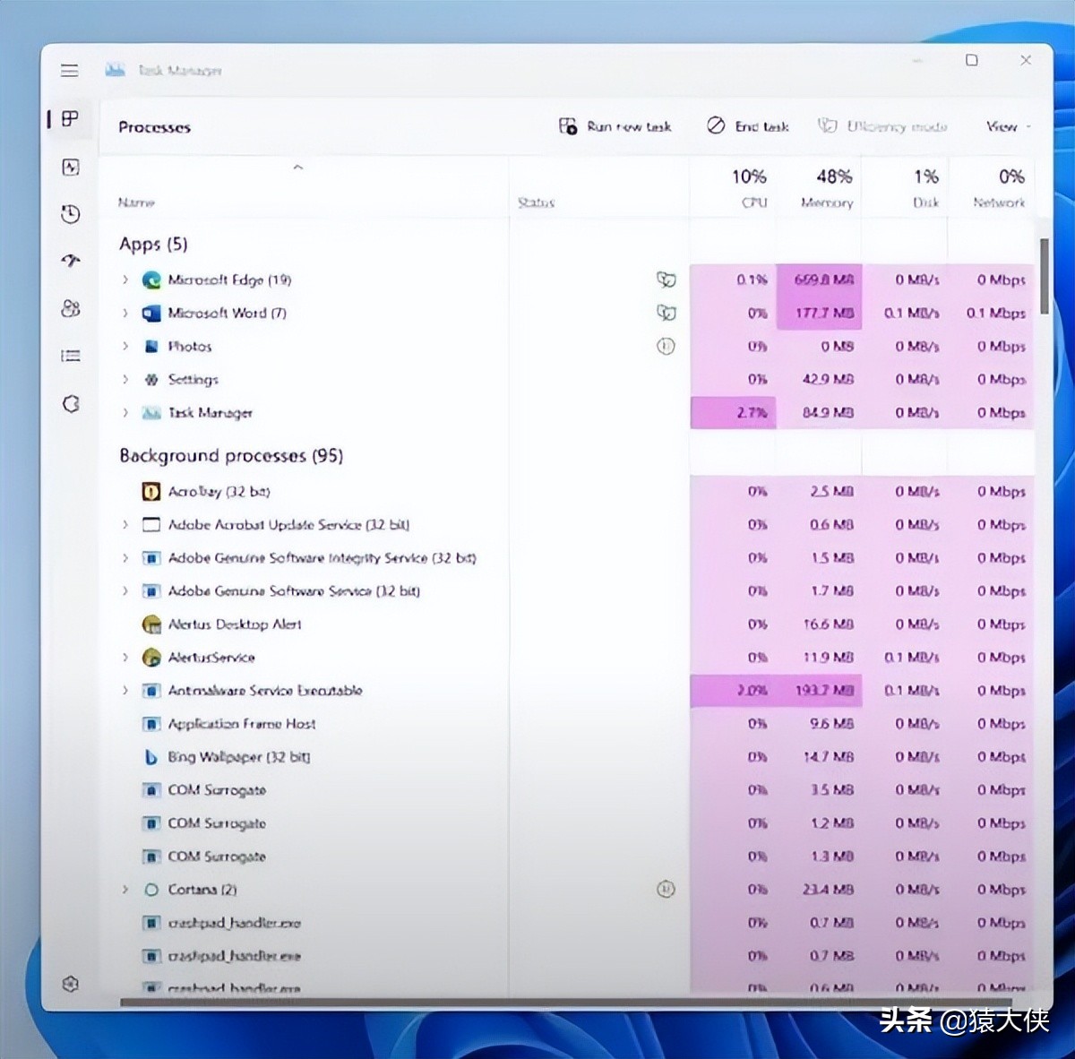Open Task Manager settings gear
Screen dimensions: 1075x1059
click(71, 984)
